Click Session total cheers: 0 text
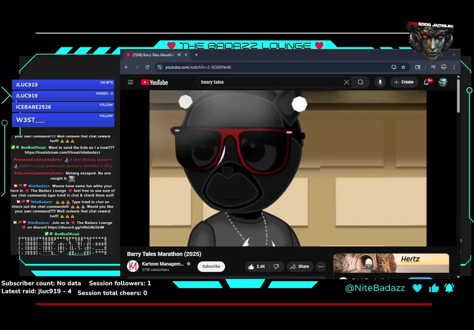 [x=112, y=293]
